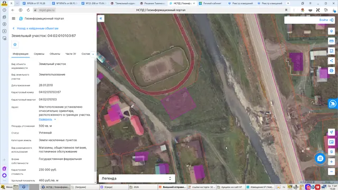Switch to the Объекты tab

click(55, 54)
